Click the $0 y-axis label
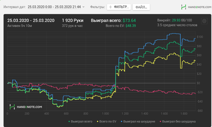This screenshot has height=127, width=212. [198, 83]
